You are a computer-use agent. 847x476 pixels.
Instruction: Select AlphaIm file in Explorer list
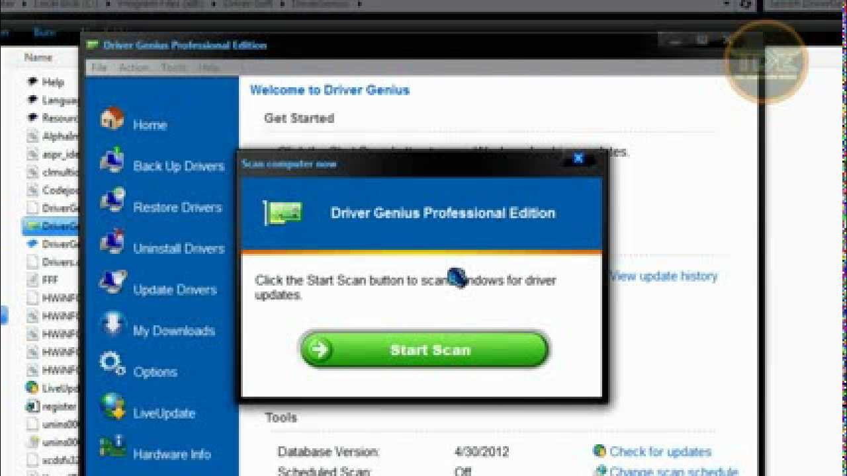[x=52, y=136]
